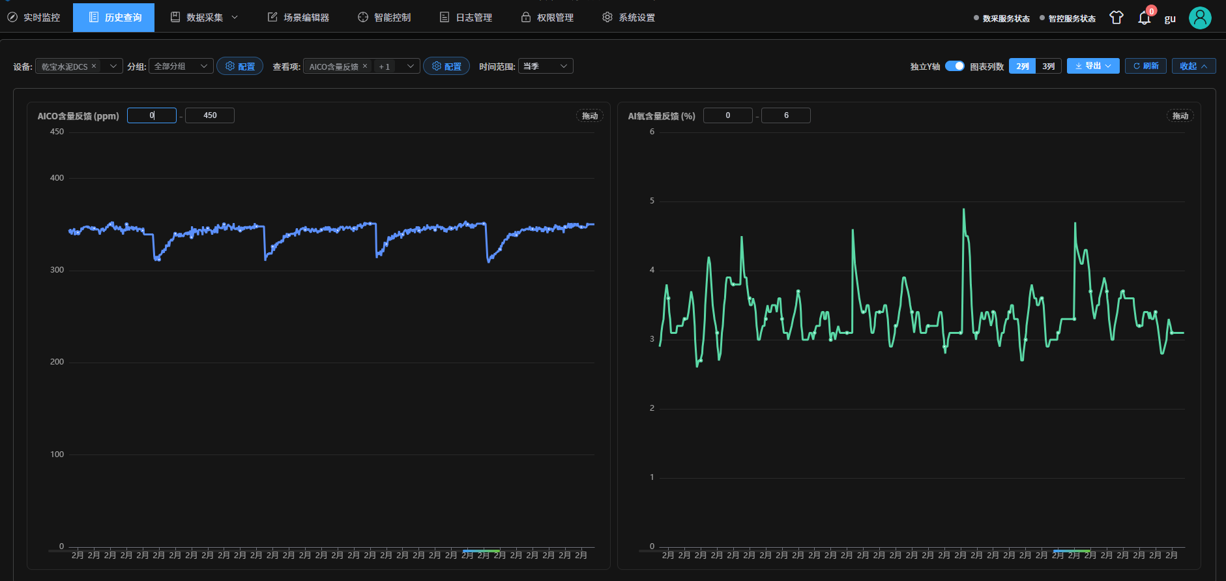Viewport: 1226px width, 581px height.
Task: Open the 系统设置 gear menu
Action: [x=628, y=18]
